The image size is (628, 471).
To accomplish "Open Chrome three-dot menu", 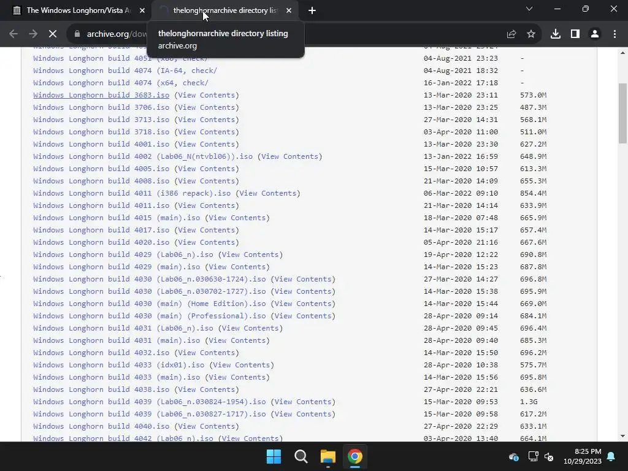I will pyautogui.click(x=615, y=34).
